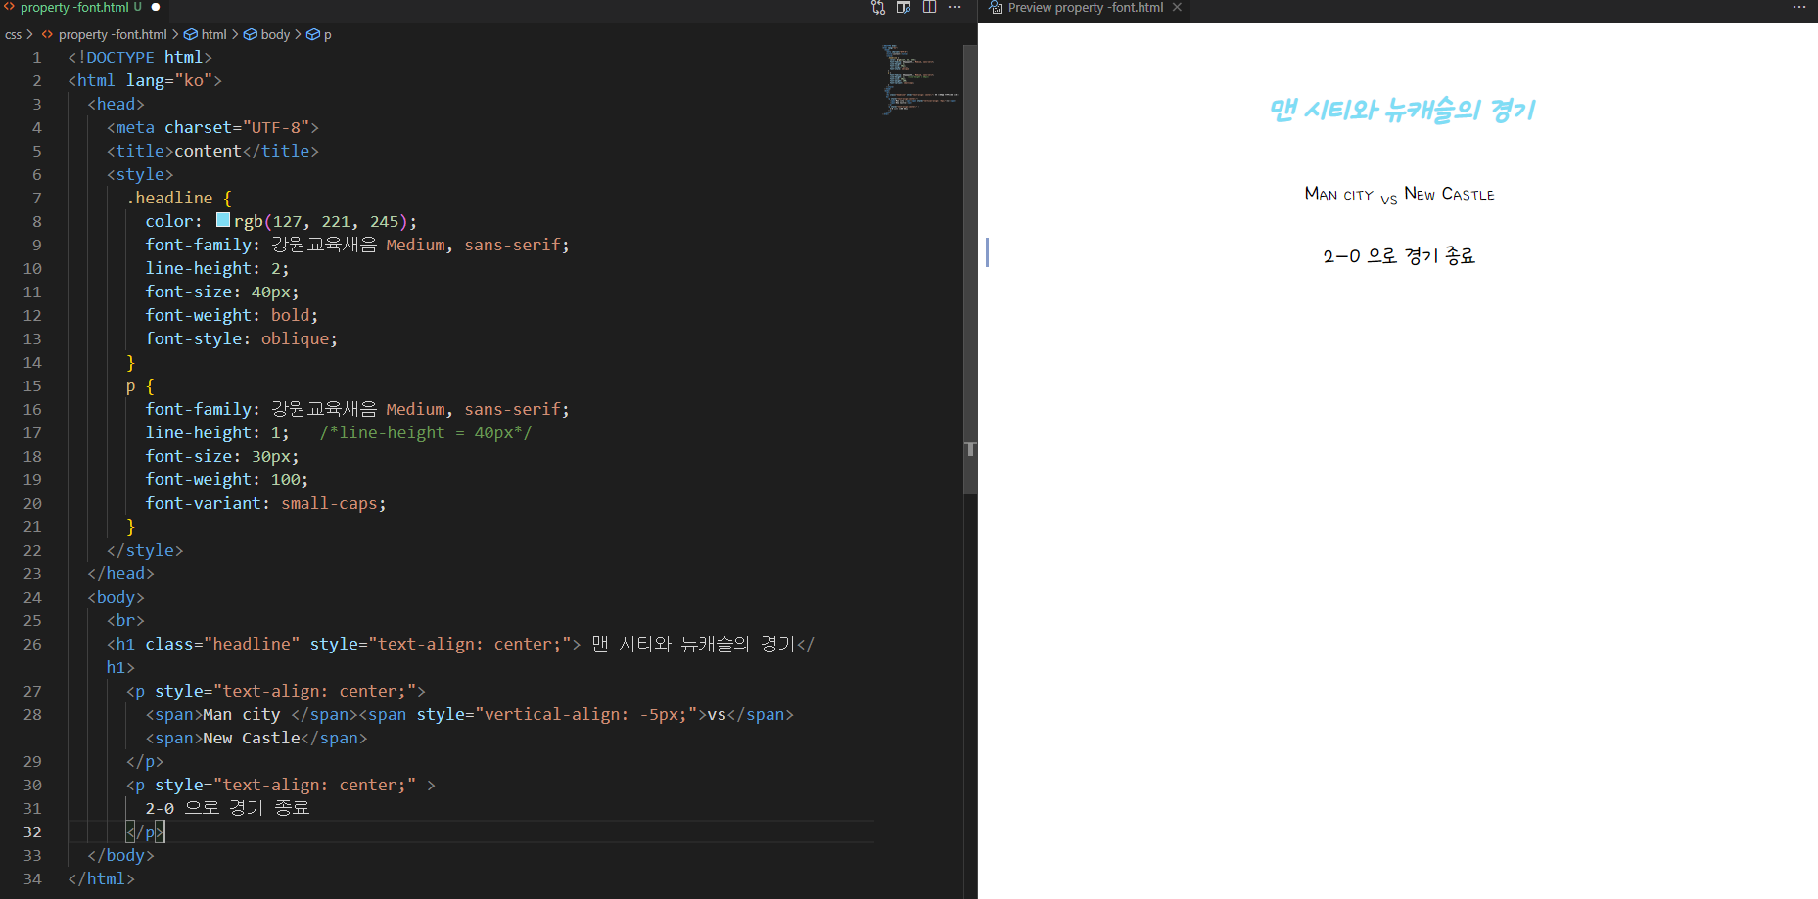Screen dimensions: 1818x899
Task: Click the <title>content</title> line
Action: (212, 151)
